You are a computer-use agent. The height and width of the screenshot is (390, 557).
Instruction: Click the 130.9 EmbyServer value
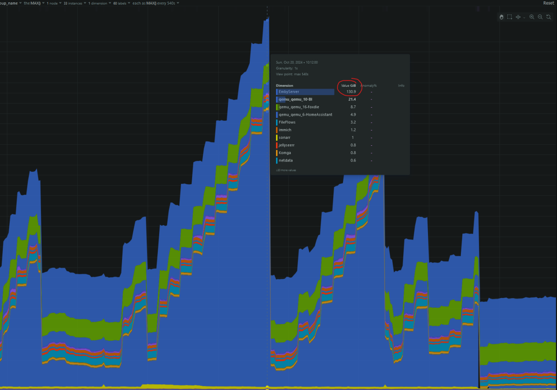(351, 92)
